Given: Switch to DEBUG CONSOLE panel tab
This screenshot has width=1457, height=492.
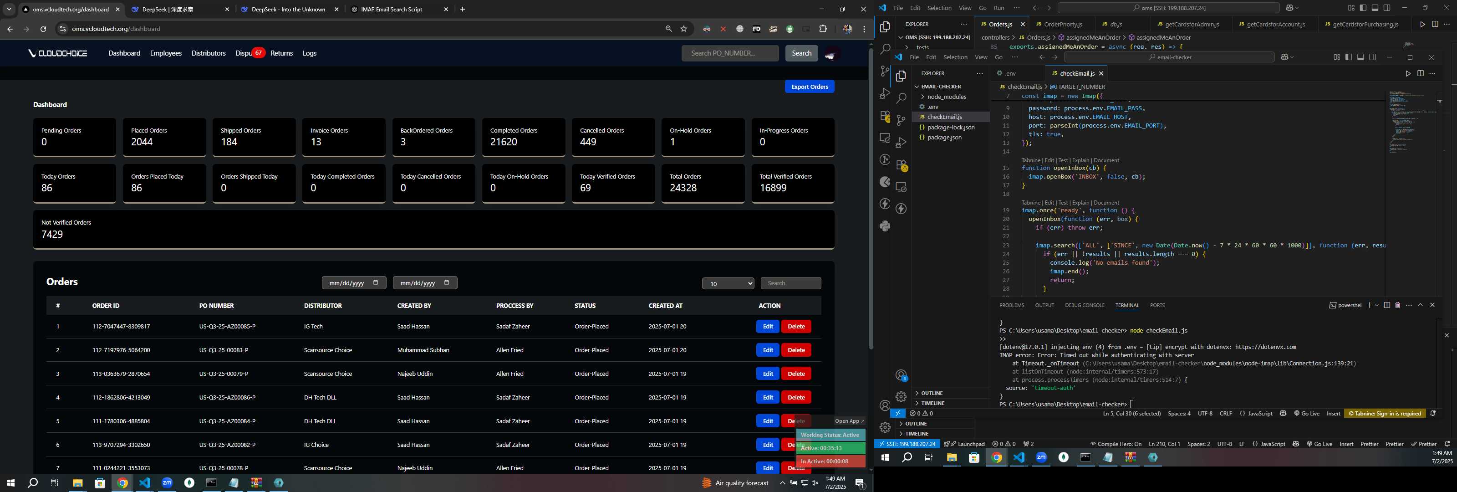Looking at the screenshot, I should click(1084, 305).
